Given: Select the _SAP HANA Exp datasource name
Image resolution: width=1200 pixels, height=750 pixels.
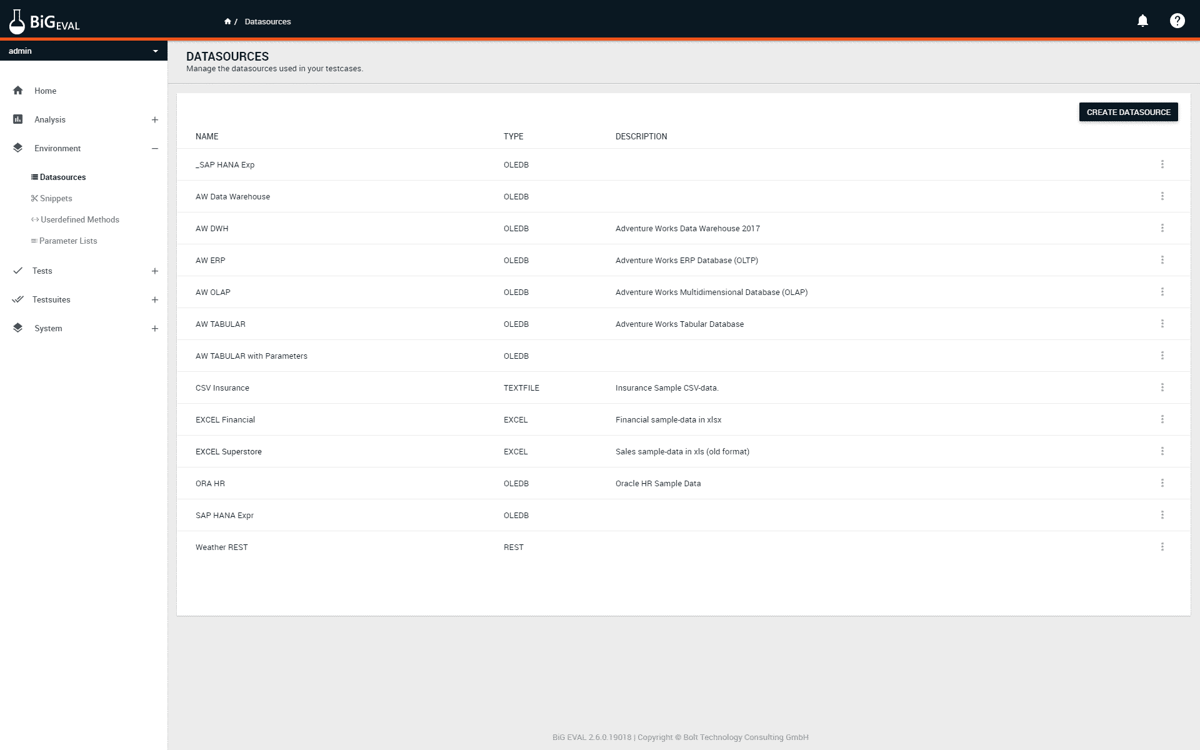Looking at the screenshot, I should click(x=225, y=164).
